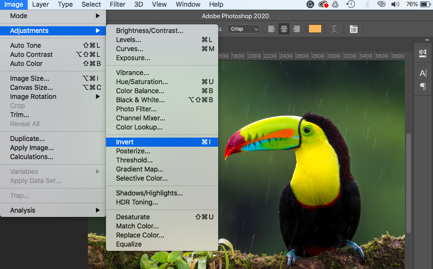Choose Auto Contrast
Screen dimensions: 433x269
[x=53, y=54]
